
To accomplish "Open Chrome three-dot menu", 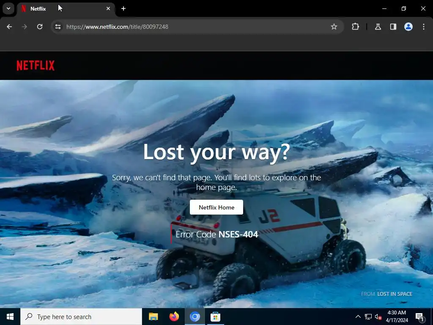I will pos(424,27).
